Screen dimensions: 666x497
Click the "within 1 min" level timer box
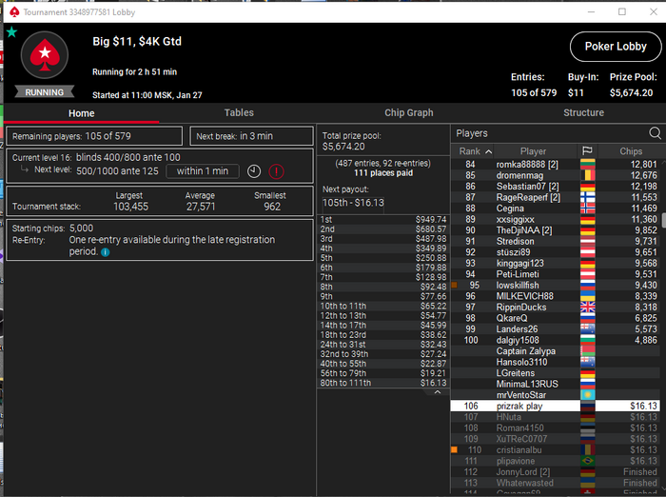(203, 171)
